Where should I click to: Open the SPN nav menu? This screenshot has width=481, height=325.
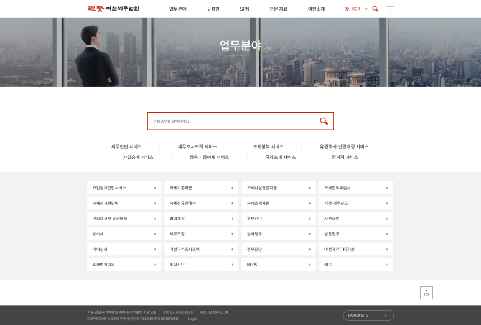[x=245, y=9]
